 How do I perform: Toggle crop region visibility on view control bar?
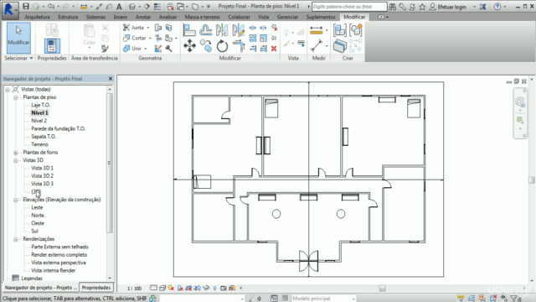tap(198, 289)
